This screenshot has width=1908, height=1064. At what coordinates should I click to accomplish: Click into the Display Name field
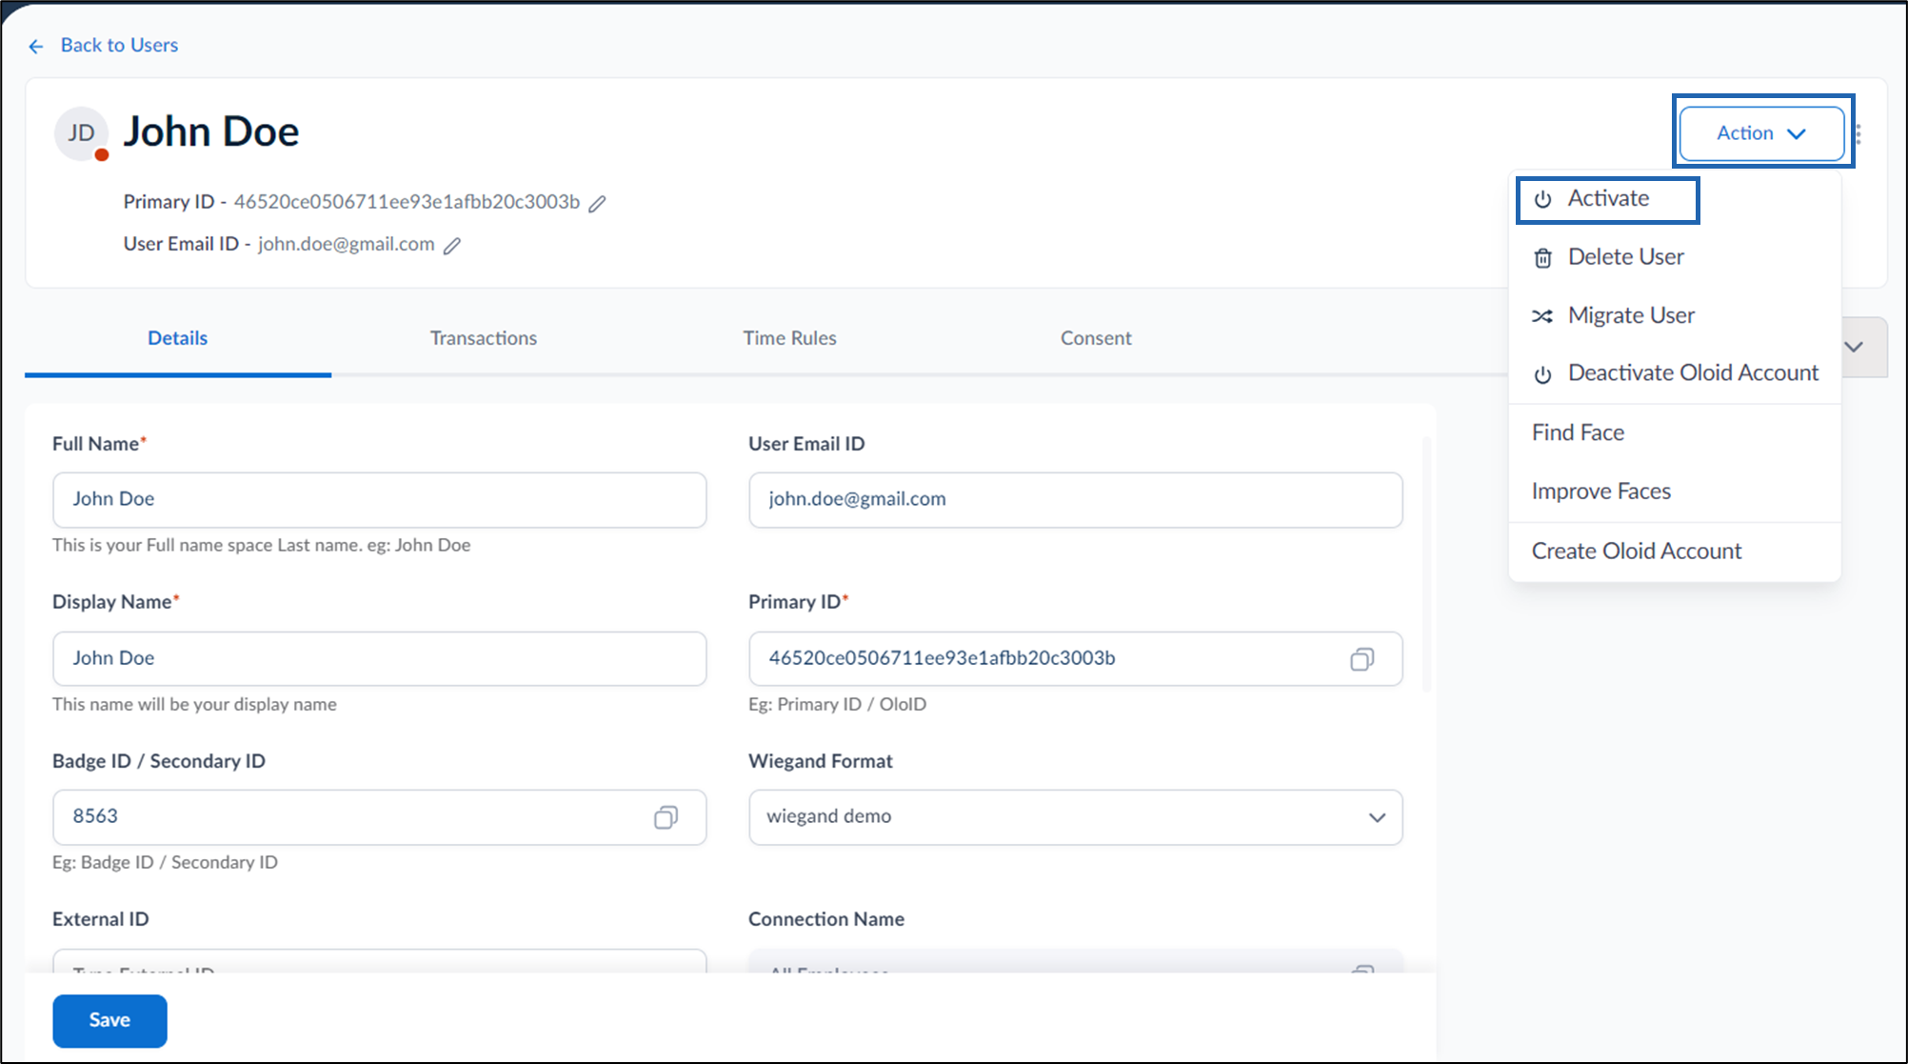click(x=379, y=659)
